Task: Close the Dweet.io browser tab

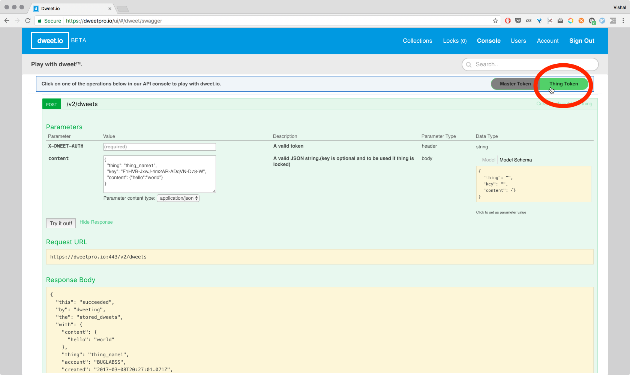Action: [110, 9]
